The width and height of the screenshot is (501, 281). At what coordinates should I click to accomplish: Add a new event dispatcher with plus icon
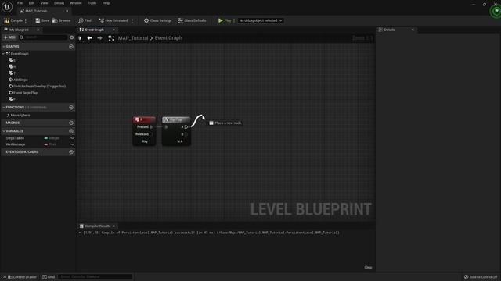coord(71,152)
